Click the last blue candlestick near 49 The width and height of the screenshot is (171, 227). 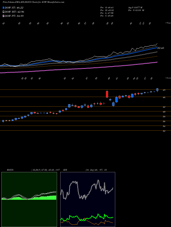(x=157, y=90)
